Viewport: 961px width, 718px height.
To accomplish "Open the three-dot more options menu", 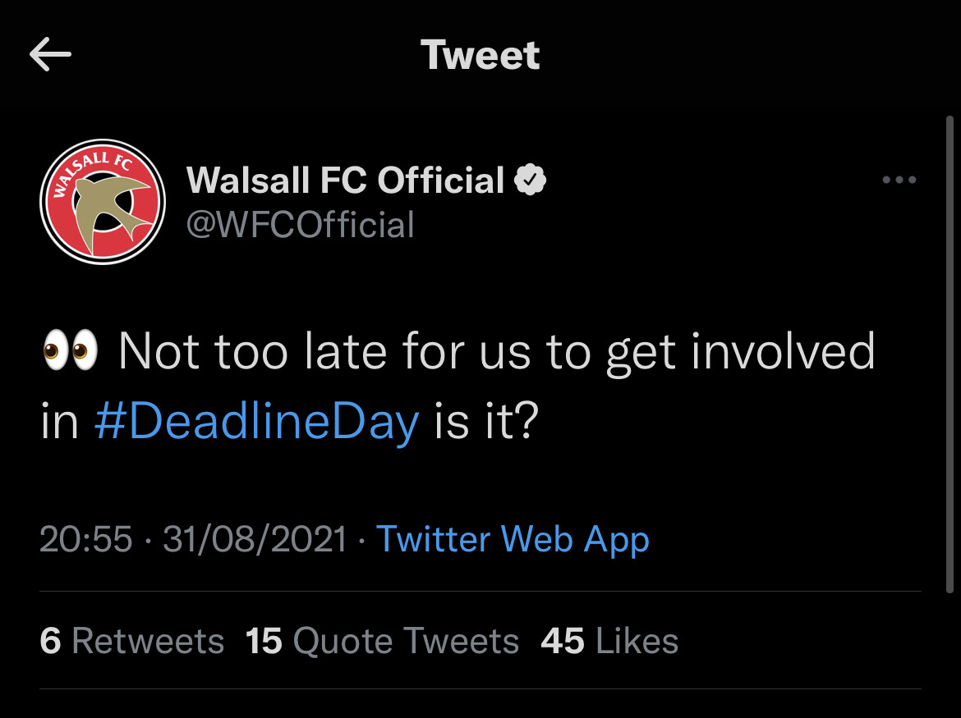I will click(x=899, y=180).
